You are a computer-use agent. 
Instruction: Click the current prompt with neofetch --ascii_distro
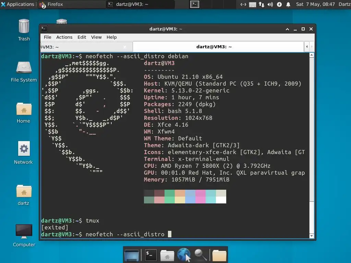click(106, 234)
